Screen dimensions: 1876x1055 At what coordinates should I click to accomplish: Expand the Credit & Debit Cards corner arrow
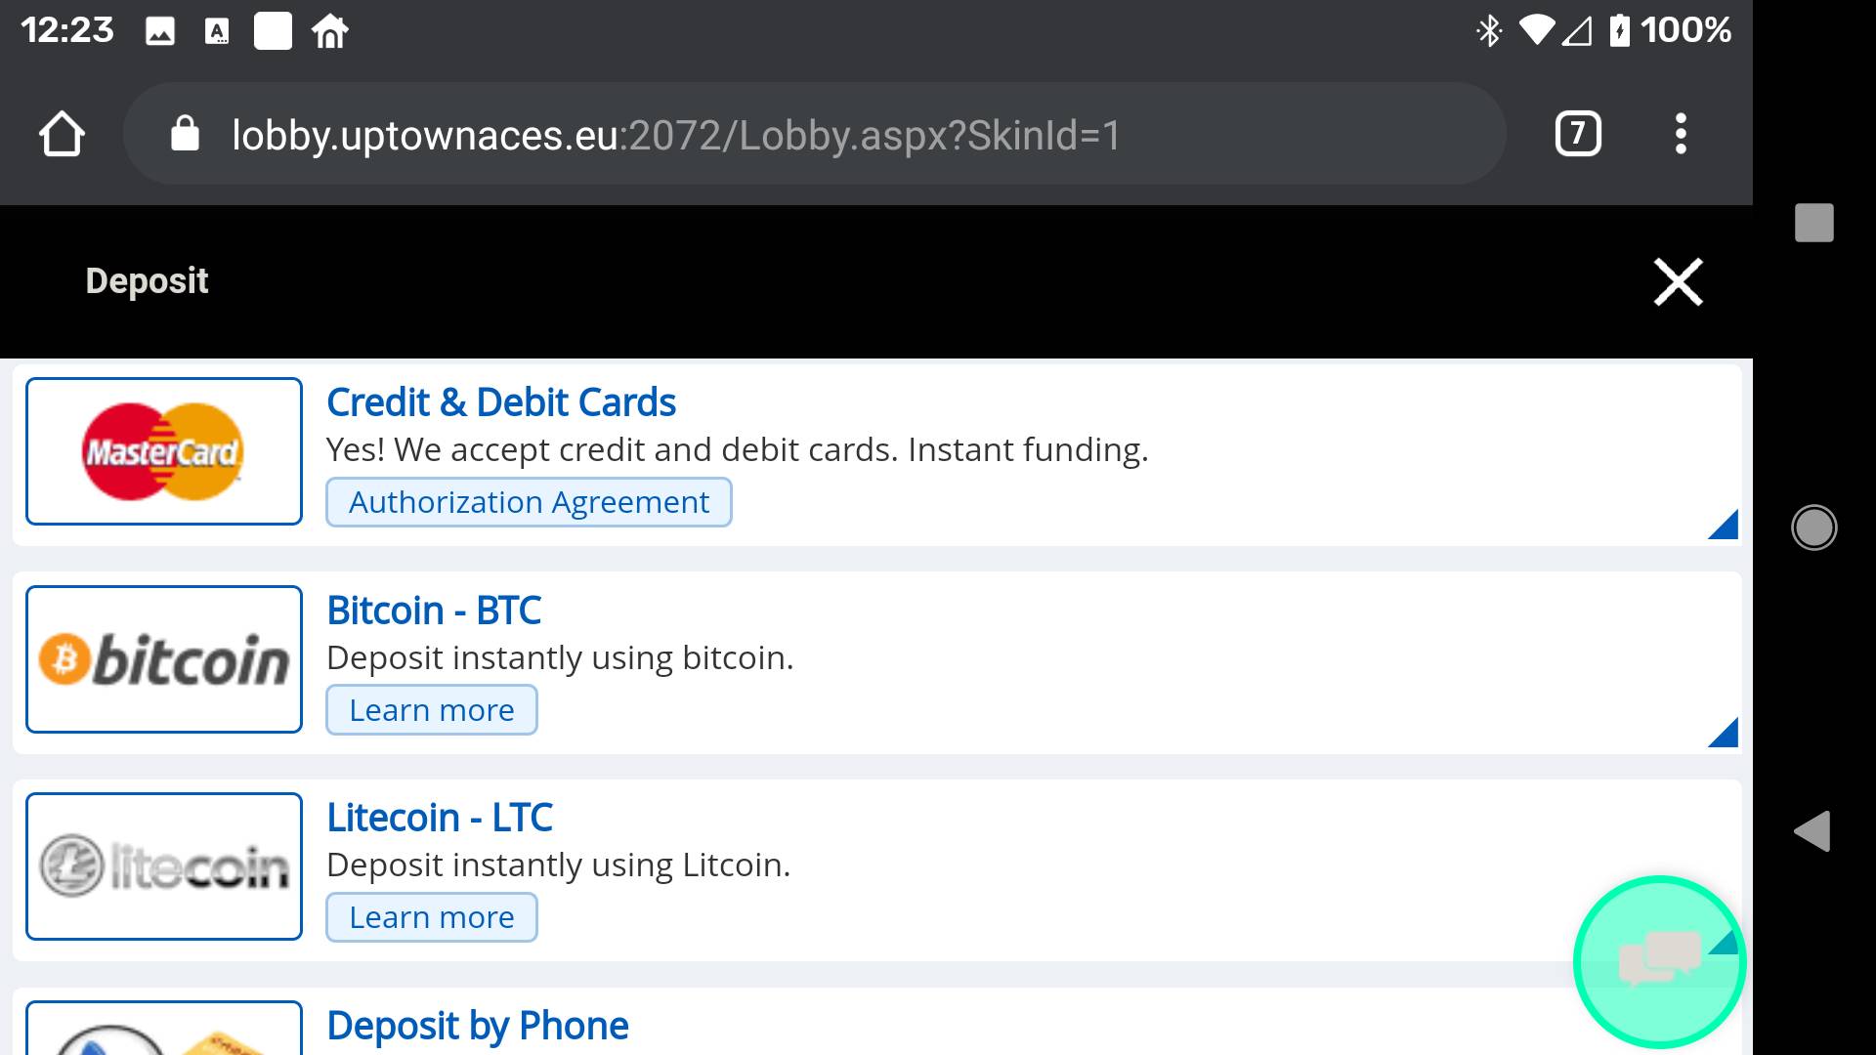(x=1726, y=527)
